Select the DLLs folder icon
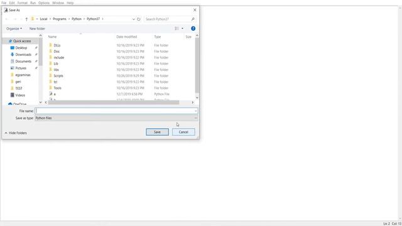 pos(50,45)
